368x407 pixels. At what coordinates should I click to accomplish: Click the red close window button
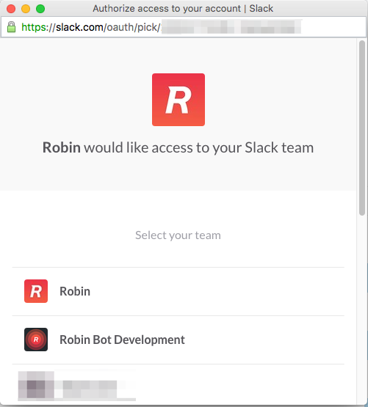[11, 9]
